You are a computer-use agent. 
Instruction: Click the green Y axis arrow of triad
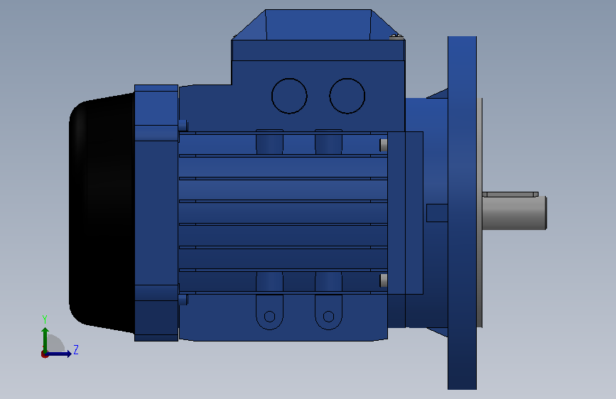click(x=45, y=339)
